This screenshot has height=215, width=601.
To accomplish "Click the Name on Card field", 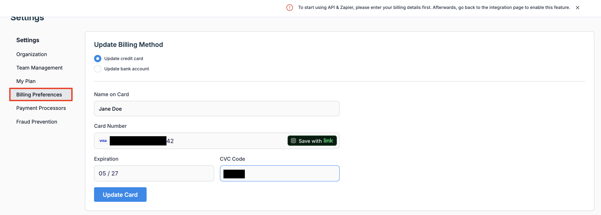I will pos(216,109).
